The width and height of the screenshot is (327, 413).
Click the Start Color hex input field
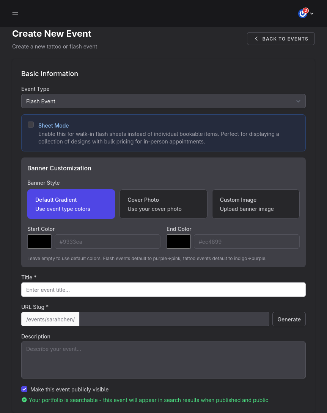[x=107, y=242]
